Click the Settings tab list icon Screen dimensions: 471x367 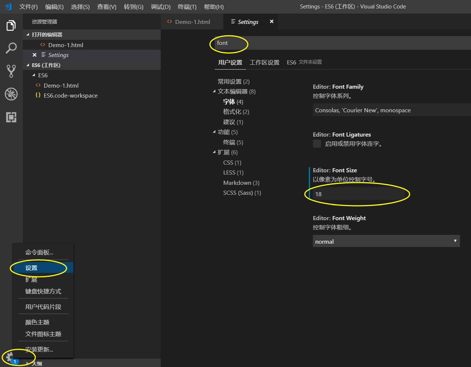tap(233, 22)
